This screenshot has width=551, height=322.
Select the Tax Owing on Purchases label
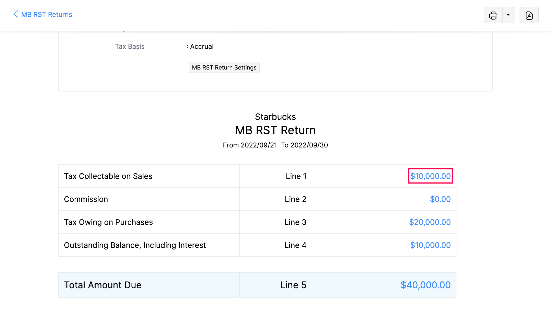[108, 222]
